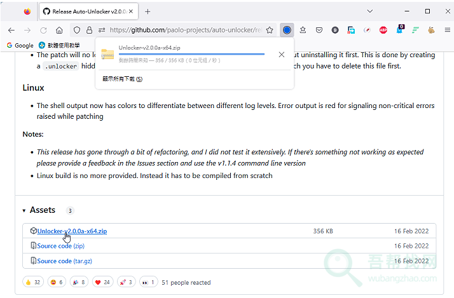Open the site permissions icon in address bar
This screenshot has height=298, width=454.
102,30
